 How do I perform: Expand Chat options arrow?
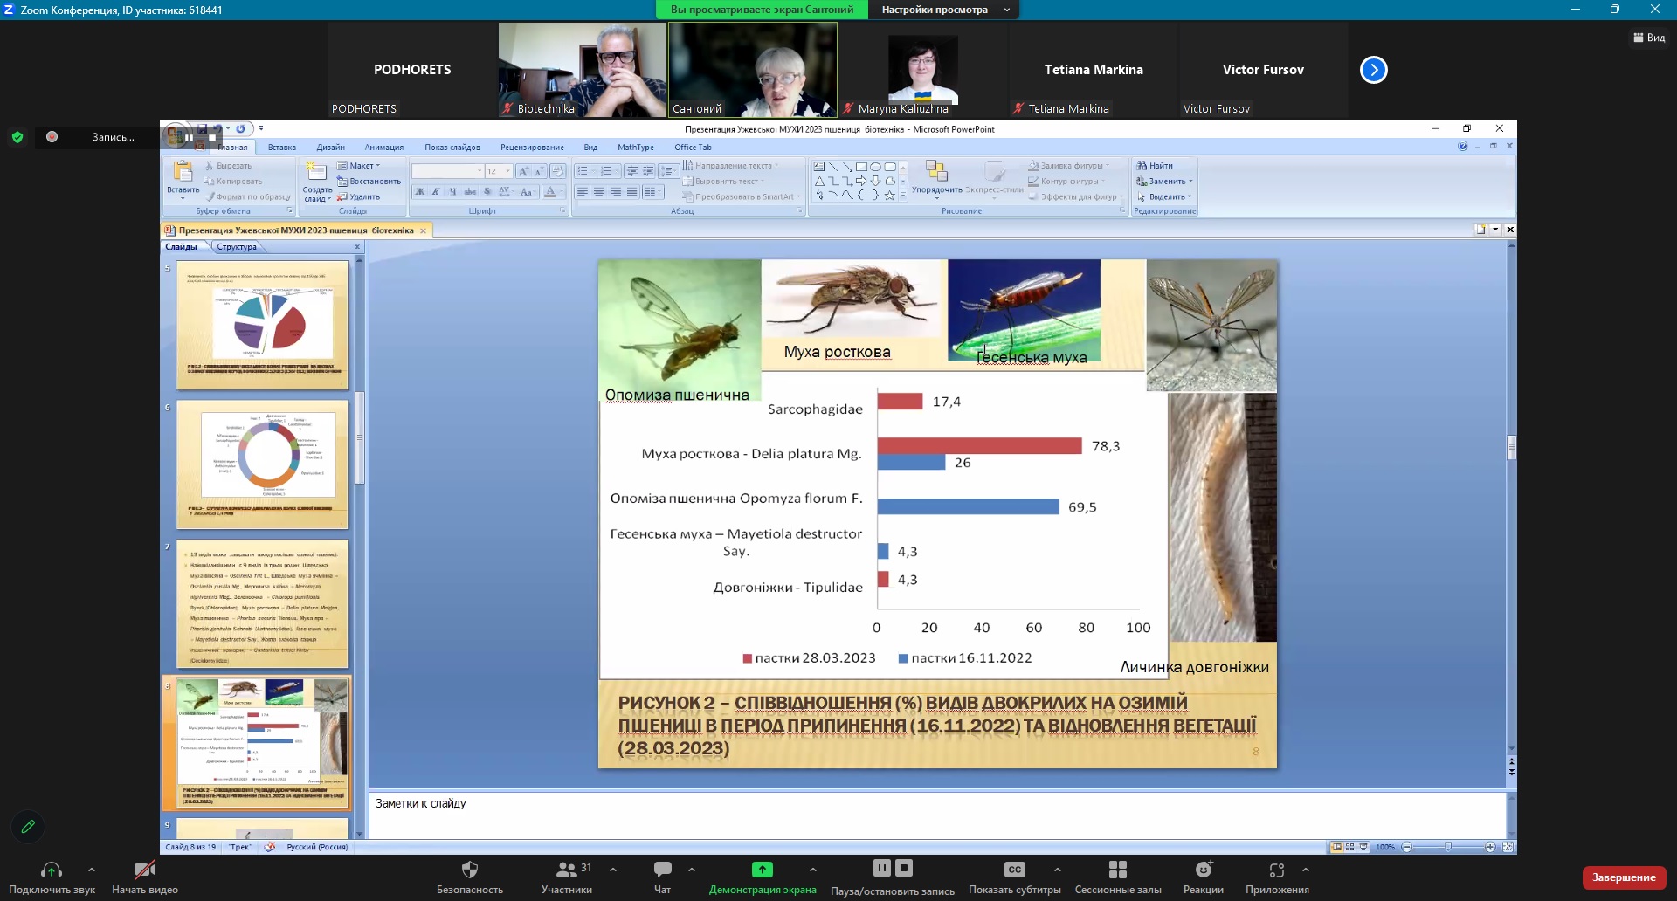(692, 870)
